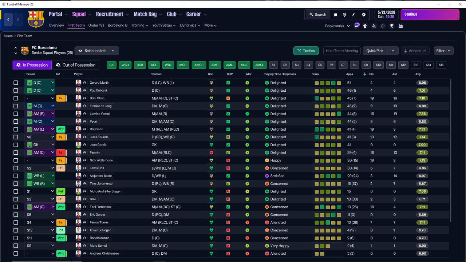Select Dani Olmo's row checkbox
Image resolution: width=466 pixels, height=262 pixels.
(16, 98)
